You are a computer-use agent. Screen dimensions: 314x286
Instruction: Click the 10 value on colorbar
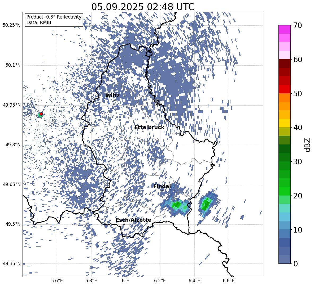tap(298, 230)
